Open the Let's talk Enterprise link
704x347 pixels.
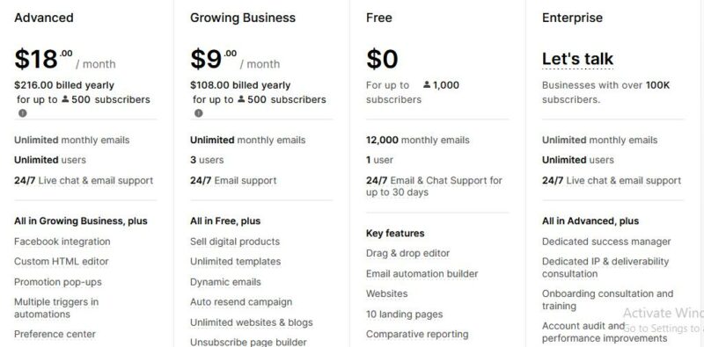click(577, 59)
